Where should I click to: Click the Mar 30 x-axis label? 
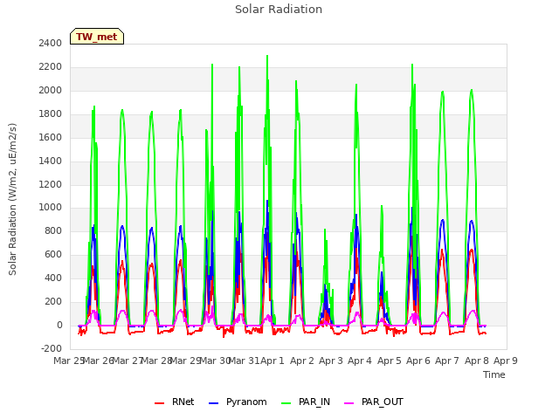214,361
